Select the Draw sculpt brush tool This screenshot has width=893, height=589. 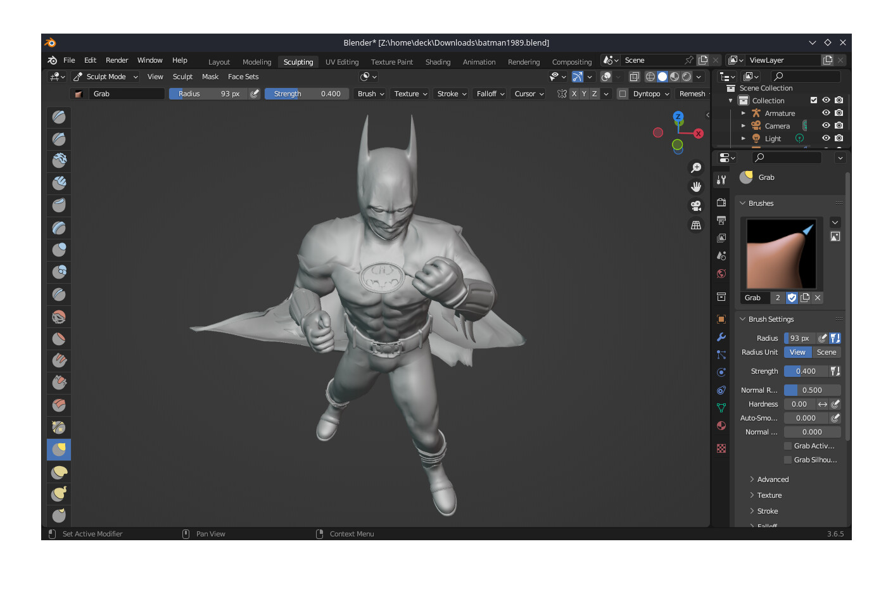[x=59, y=117]
